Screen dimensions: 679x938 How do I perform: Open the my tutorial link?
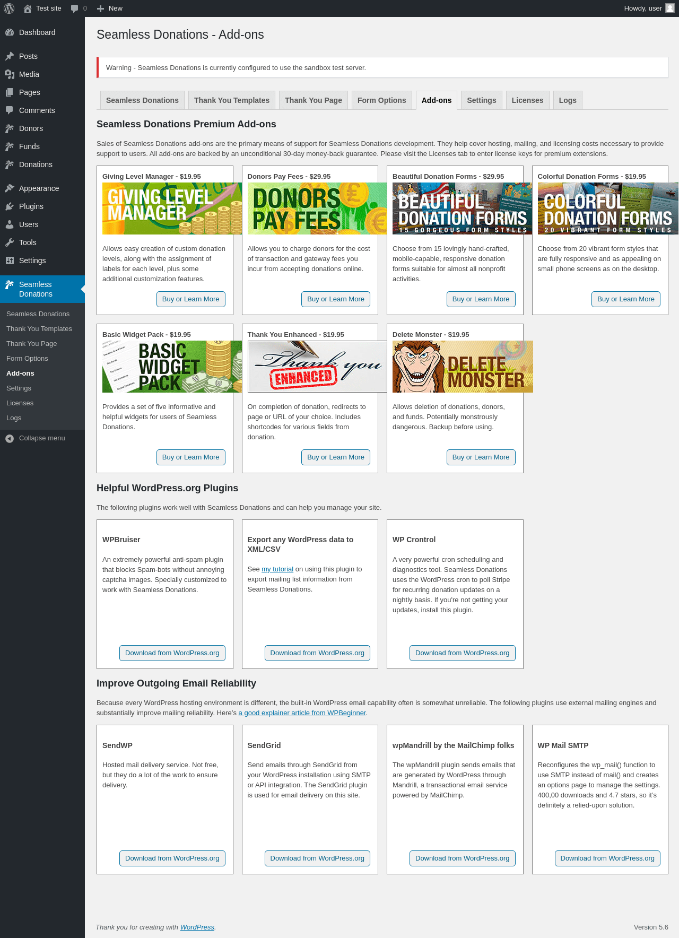pos(277,569)
